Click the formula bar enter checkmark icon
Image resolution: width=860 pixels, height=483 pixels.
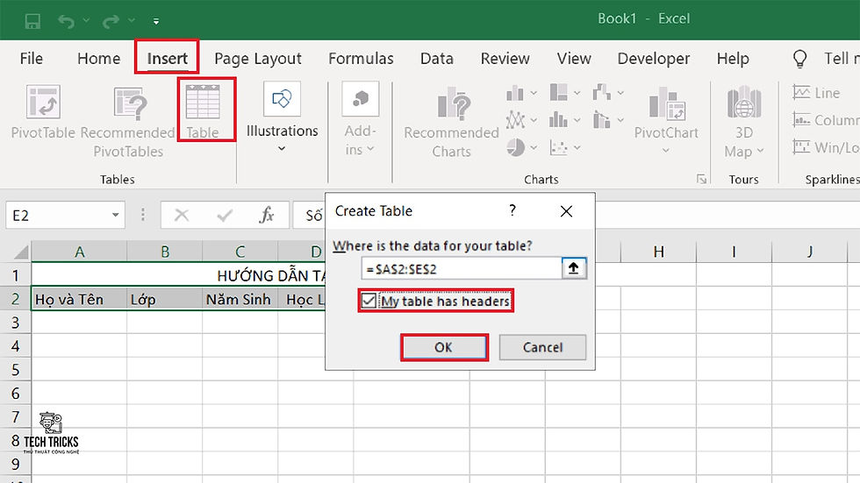click(225, 216)
